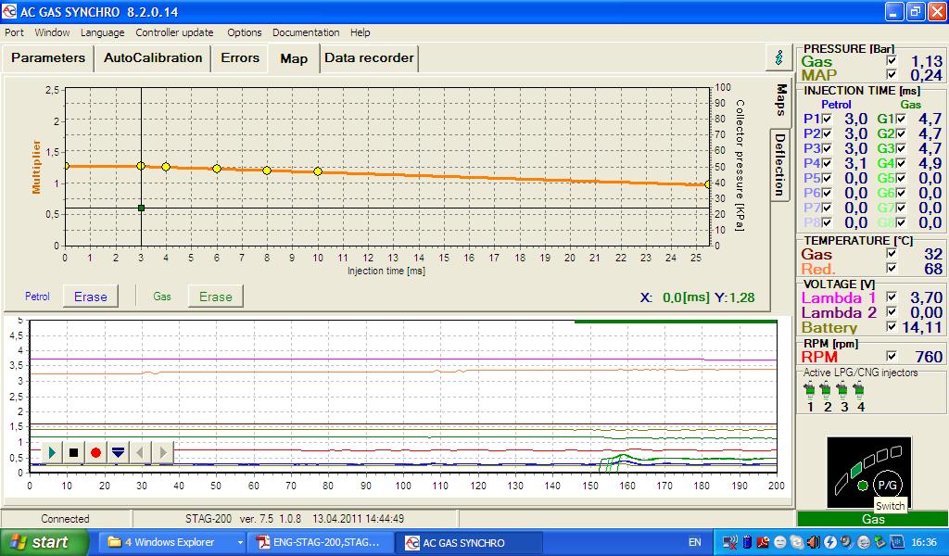Open the Window menu
Screen dimensions: 949x556
[52, 32]
